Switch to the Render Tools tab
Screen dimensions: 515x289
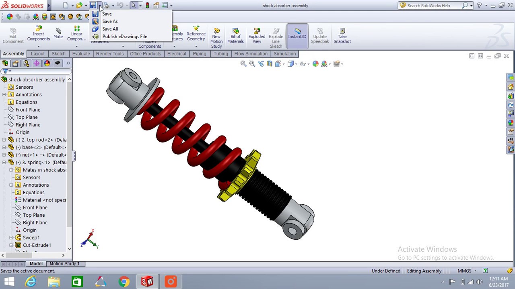(x=110, y=54)
